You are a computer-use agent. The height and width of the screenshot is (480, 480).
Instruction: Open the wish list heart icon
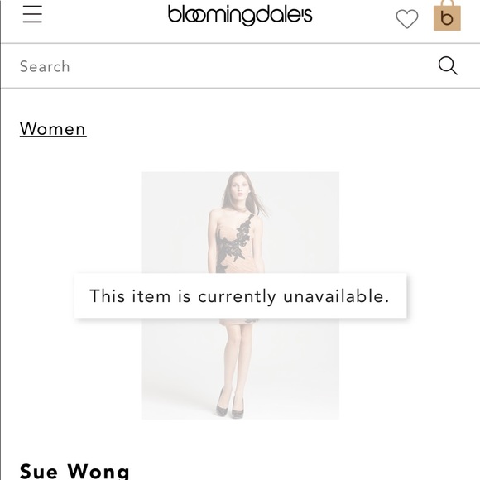pos(407,19)
